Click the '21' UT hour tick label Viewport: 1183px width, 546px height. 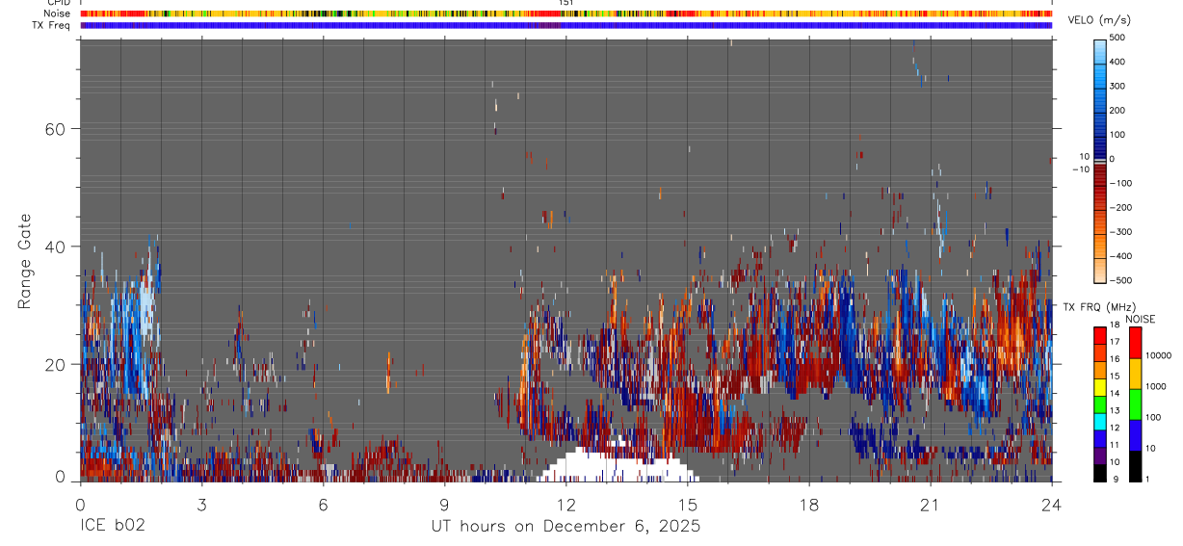(x=931, y=505)
